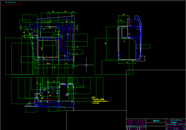
Task: Select the large blue circle in front view
Action: [x=67, y=55]
